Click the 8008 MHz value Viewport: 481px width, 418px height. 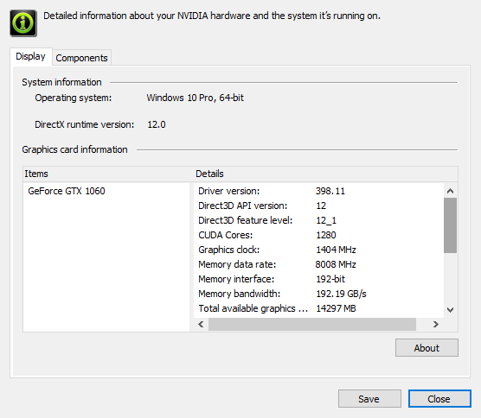coord(336,264)
